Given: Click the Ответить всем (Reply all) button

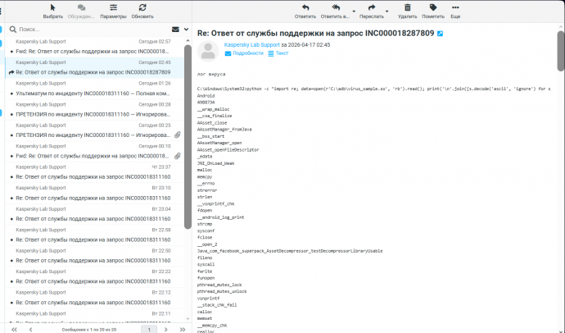Looking at the screenshot, I should [333, 8].
